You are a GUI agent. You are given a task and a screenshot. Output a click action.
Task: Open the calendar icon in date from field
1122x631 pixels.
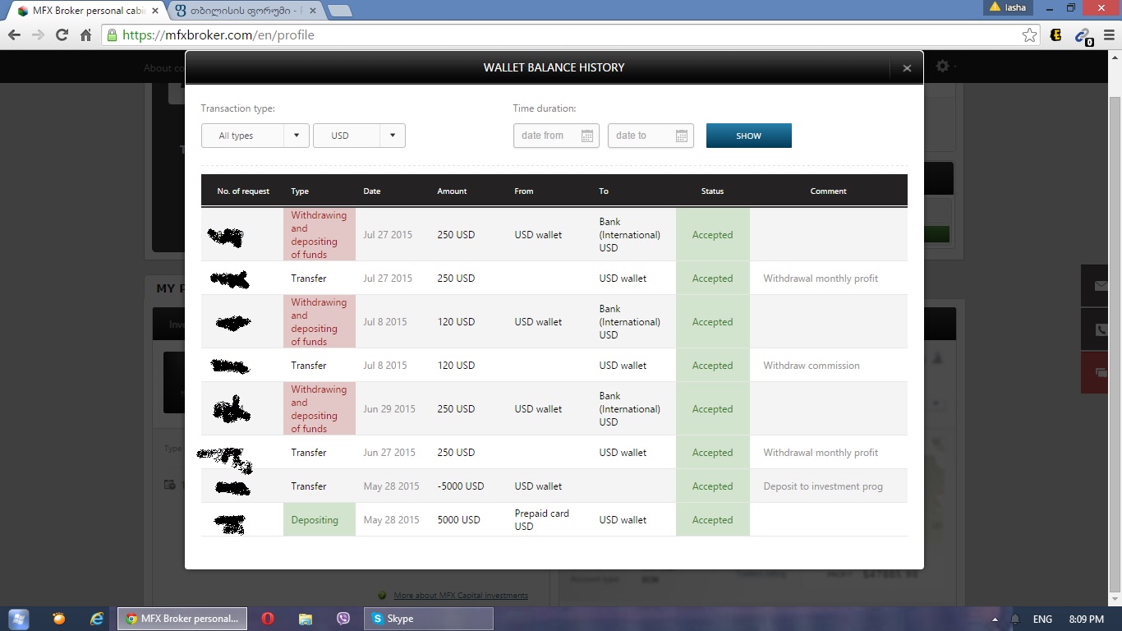587,136
